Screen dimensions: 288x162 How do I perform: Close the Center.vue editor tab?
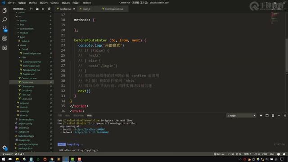coord(74,9)
